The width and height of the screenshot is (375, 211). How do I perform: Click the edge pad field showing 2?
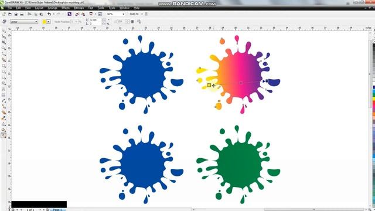point(96,23)
